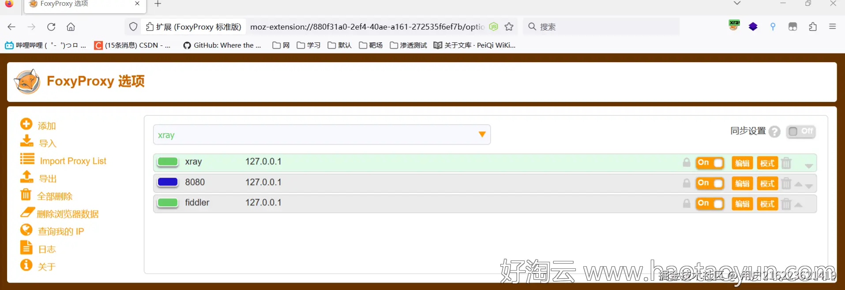Image resolution: width=845 pixels, height=290 pixels.
Task: Click the green color swatch of xray
Action: tap(168, 162)
